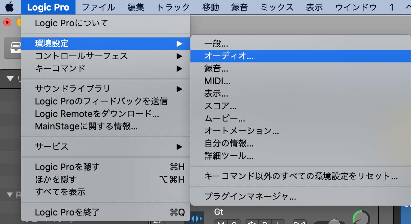Expand the キーコマンド submenu
This screenshot has height=224, width=411.
coord(106,68)
